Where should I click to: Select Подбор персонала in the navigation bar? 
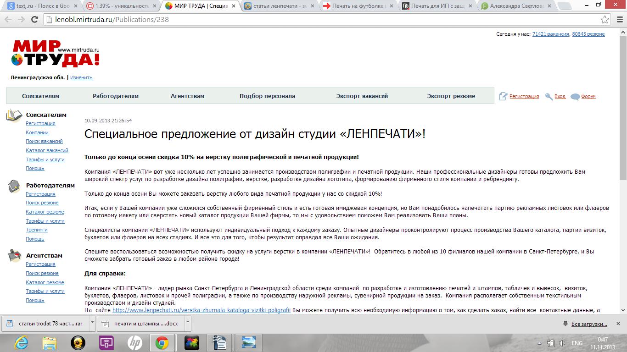pyautogui.click(x=267, y=96)
